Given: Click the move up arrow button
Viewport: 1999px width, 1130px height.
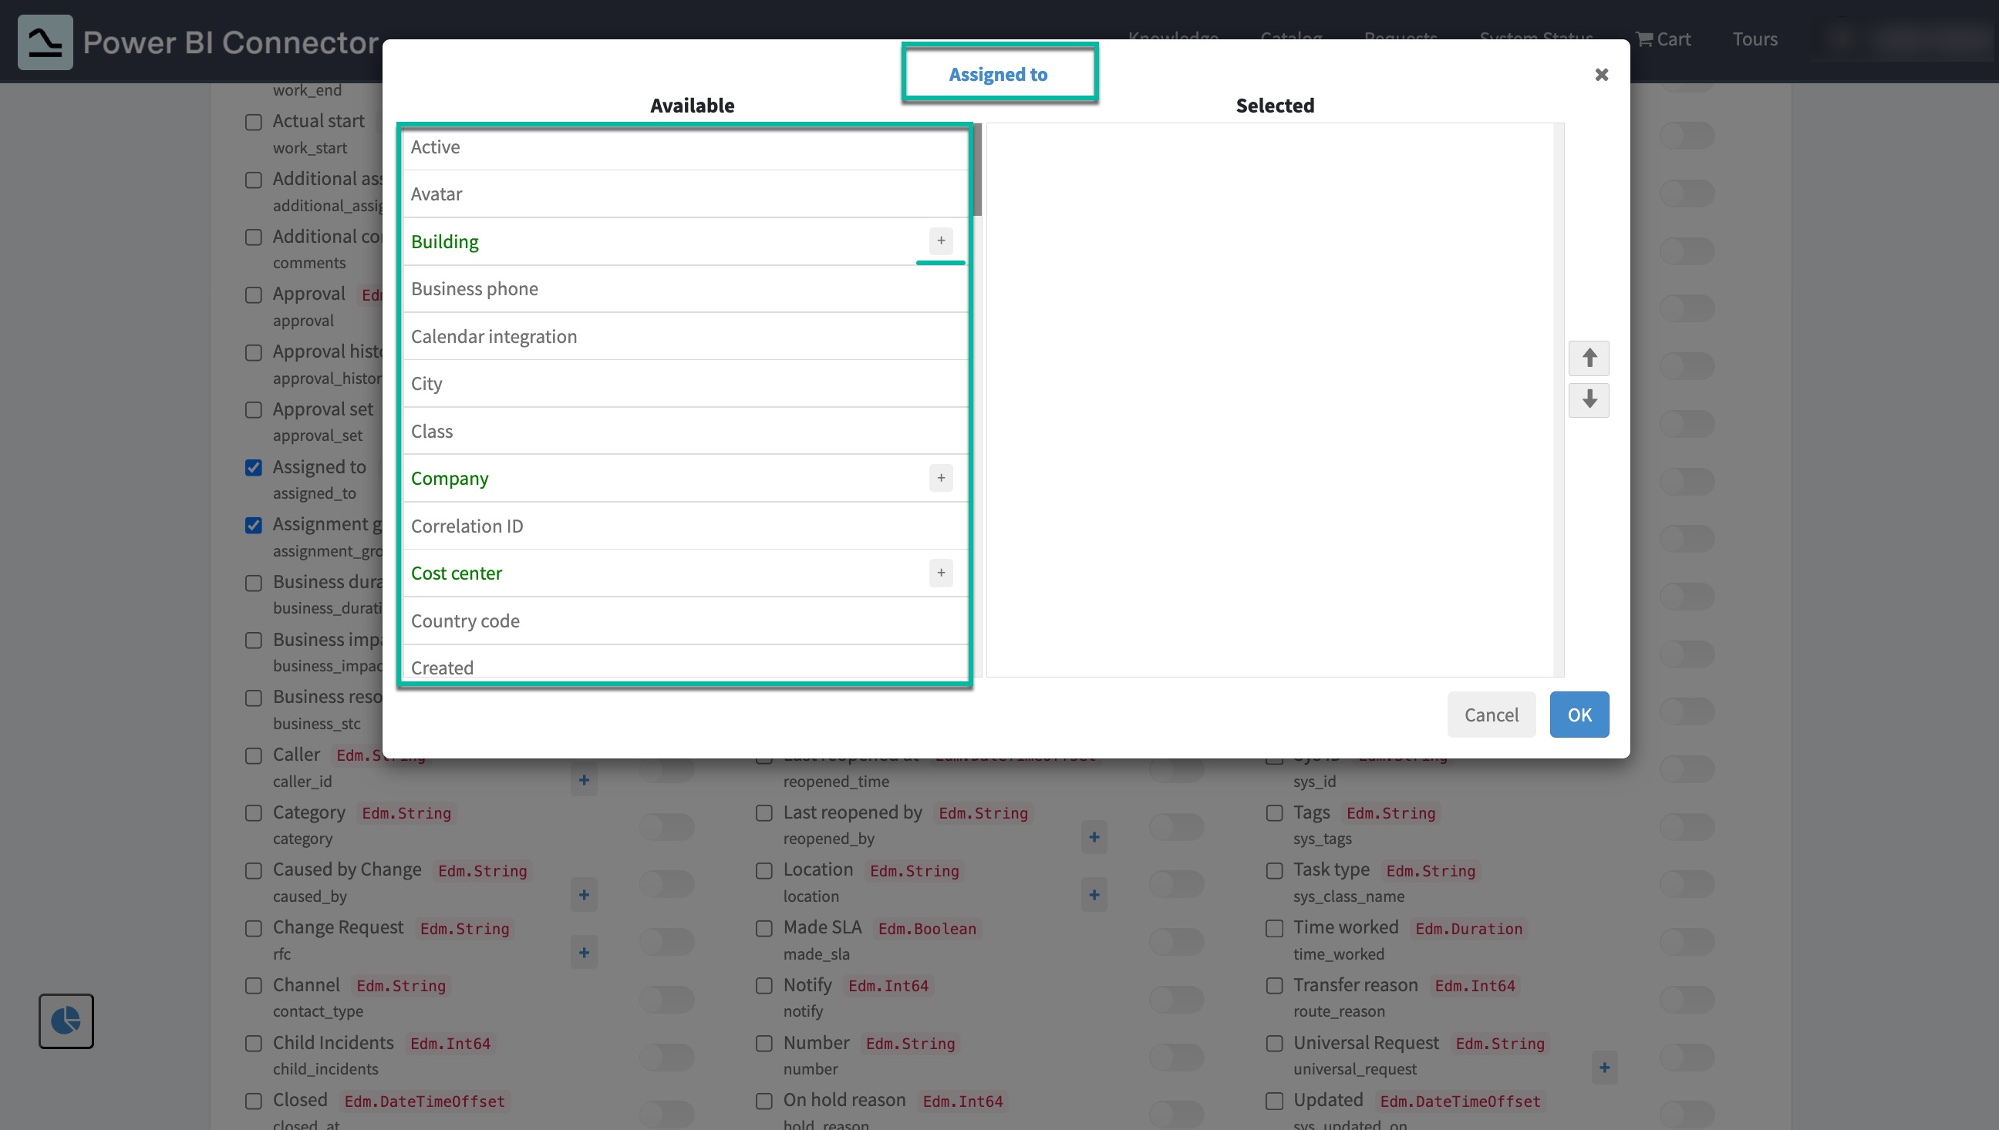Looking at the screenshot, I should tap(1589, 358).
